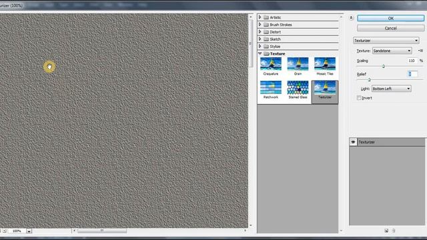The image size is (427, 240).
Task: Click the preview horizontal scrollbar thumb
Action: click(102, 231)
